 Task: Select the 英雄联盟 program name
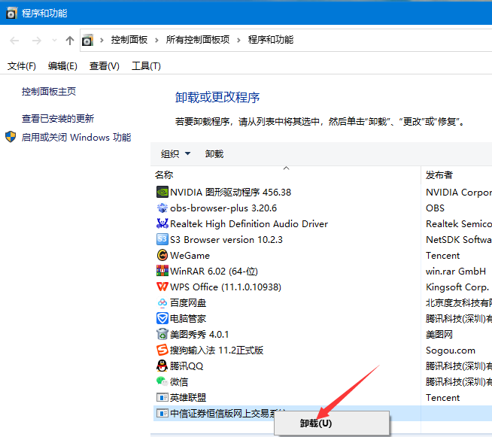[x=188, y=397]
